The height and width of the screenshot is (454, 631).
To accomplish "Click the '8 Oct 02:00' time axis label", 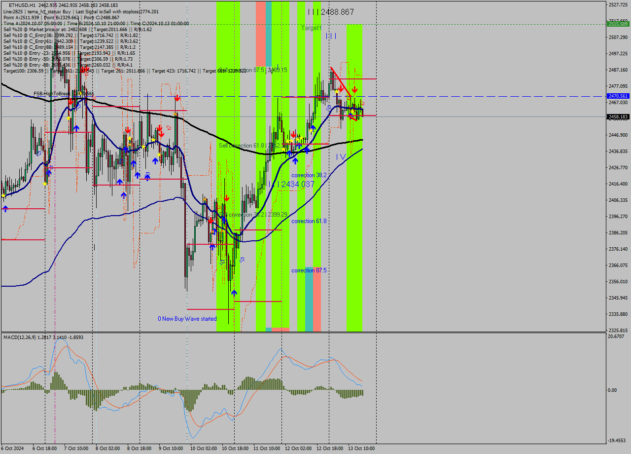I will pos(108,449).
